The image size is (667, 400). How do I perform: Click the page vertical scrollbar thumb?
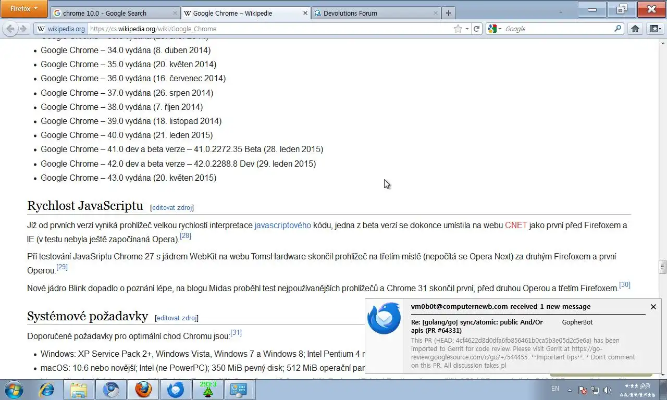pyautogui.click(x=662, y=267)
